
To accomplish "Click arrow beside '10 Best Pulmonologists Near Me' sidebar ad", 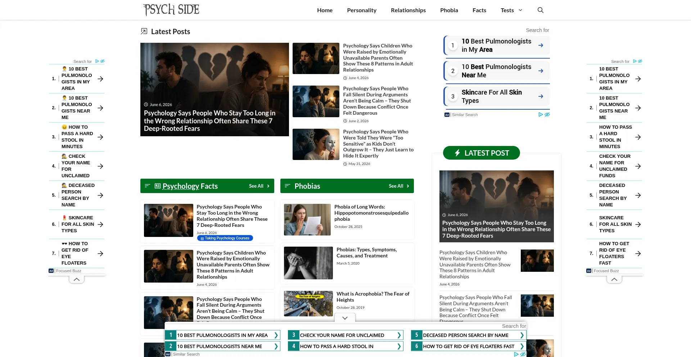I will (541, 71).
